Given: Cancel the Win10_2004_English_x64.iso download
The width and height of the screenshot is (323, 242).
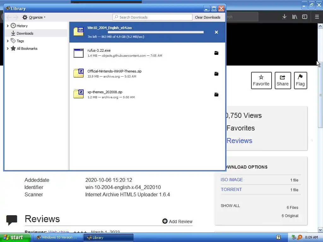Looking at the screenshot, I should click(216, 32).
